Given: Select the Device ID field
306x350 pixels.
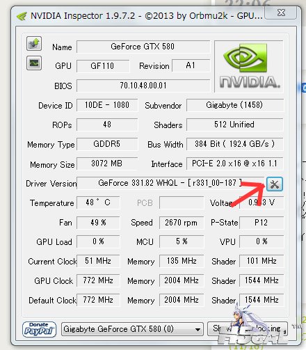Looking at the screenshot, I should [107, 105].
